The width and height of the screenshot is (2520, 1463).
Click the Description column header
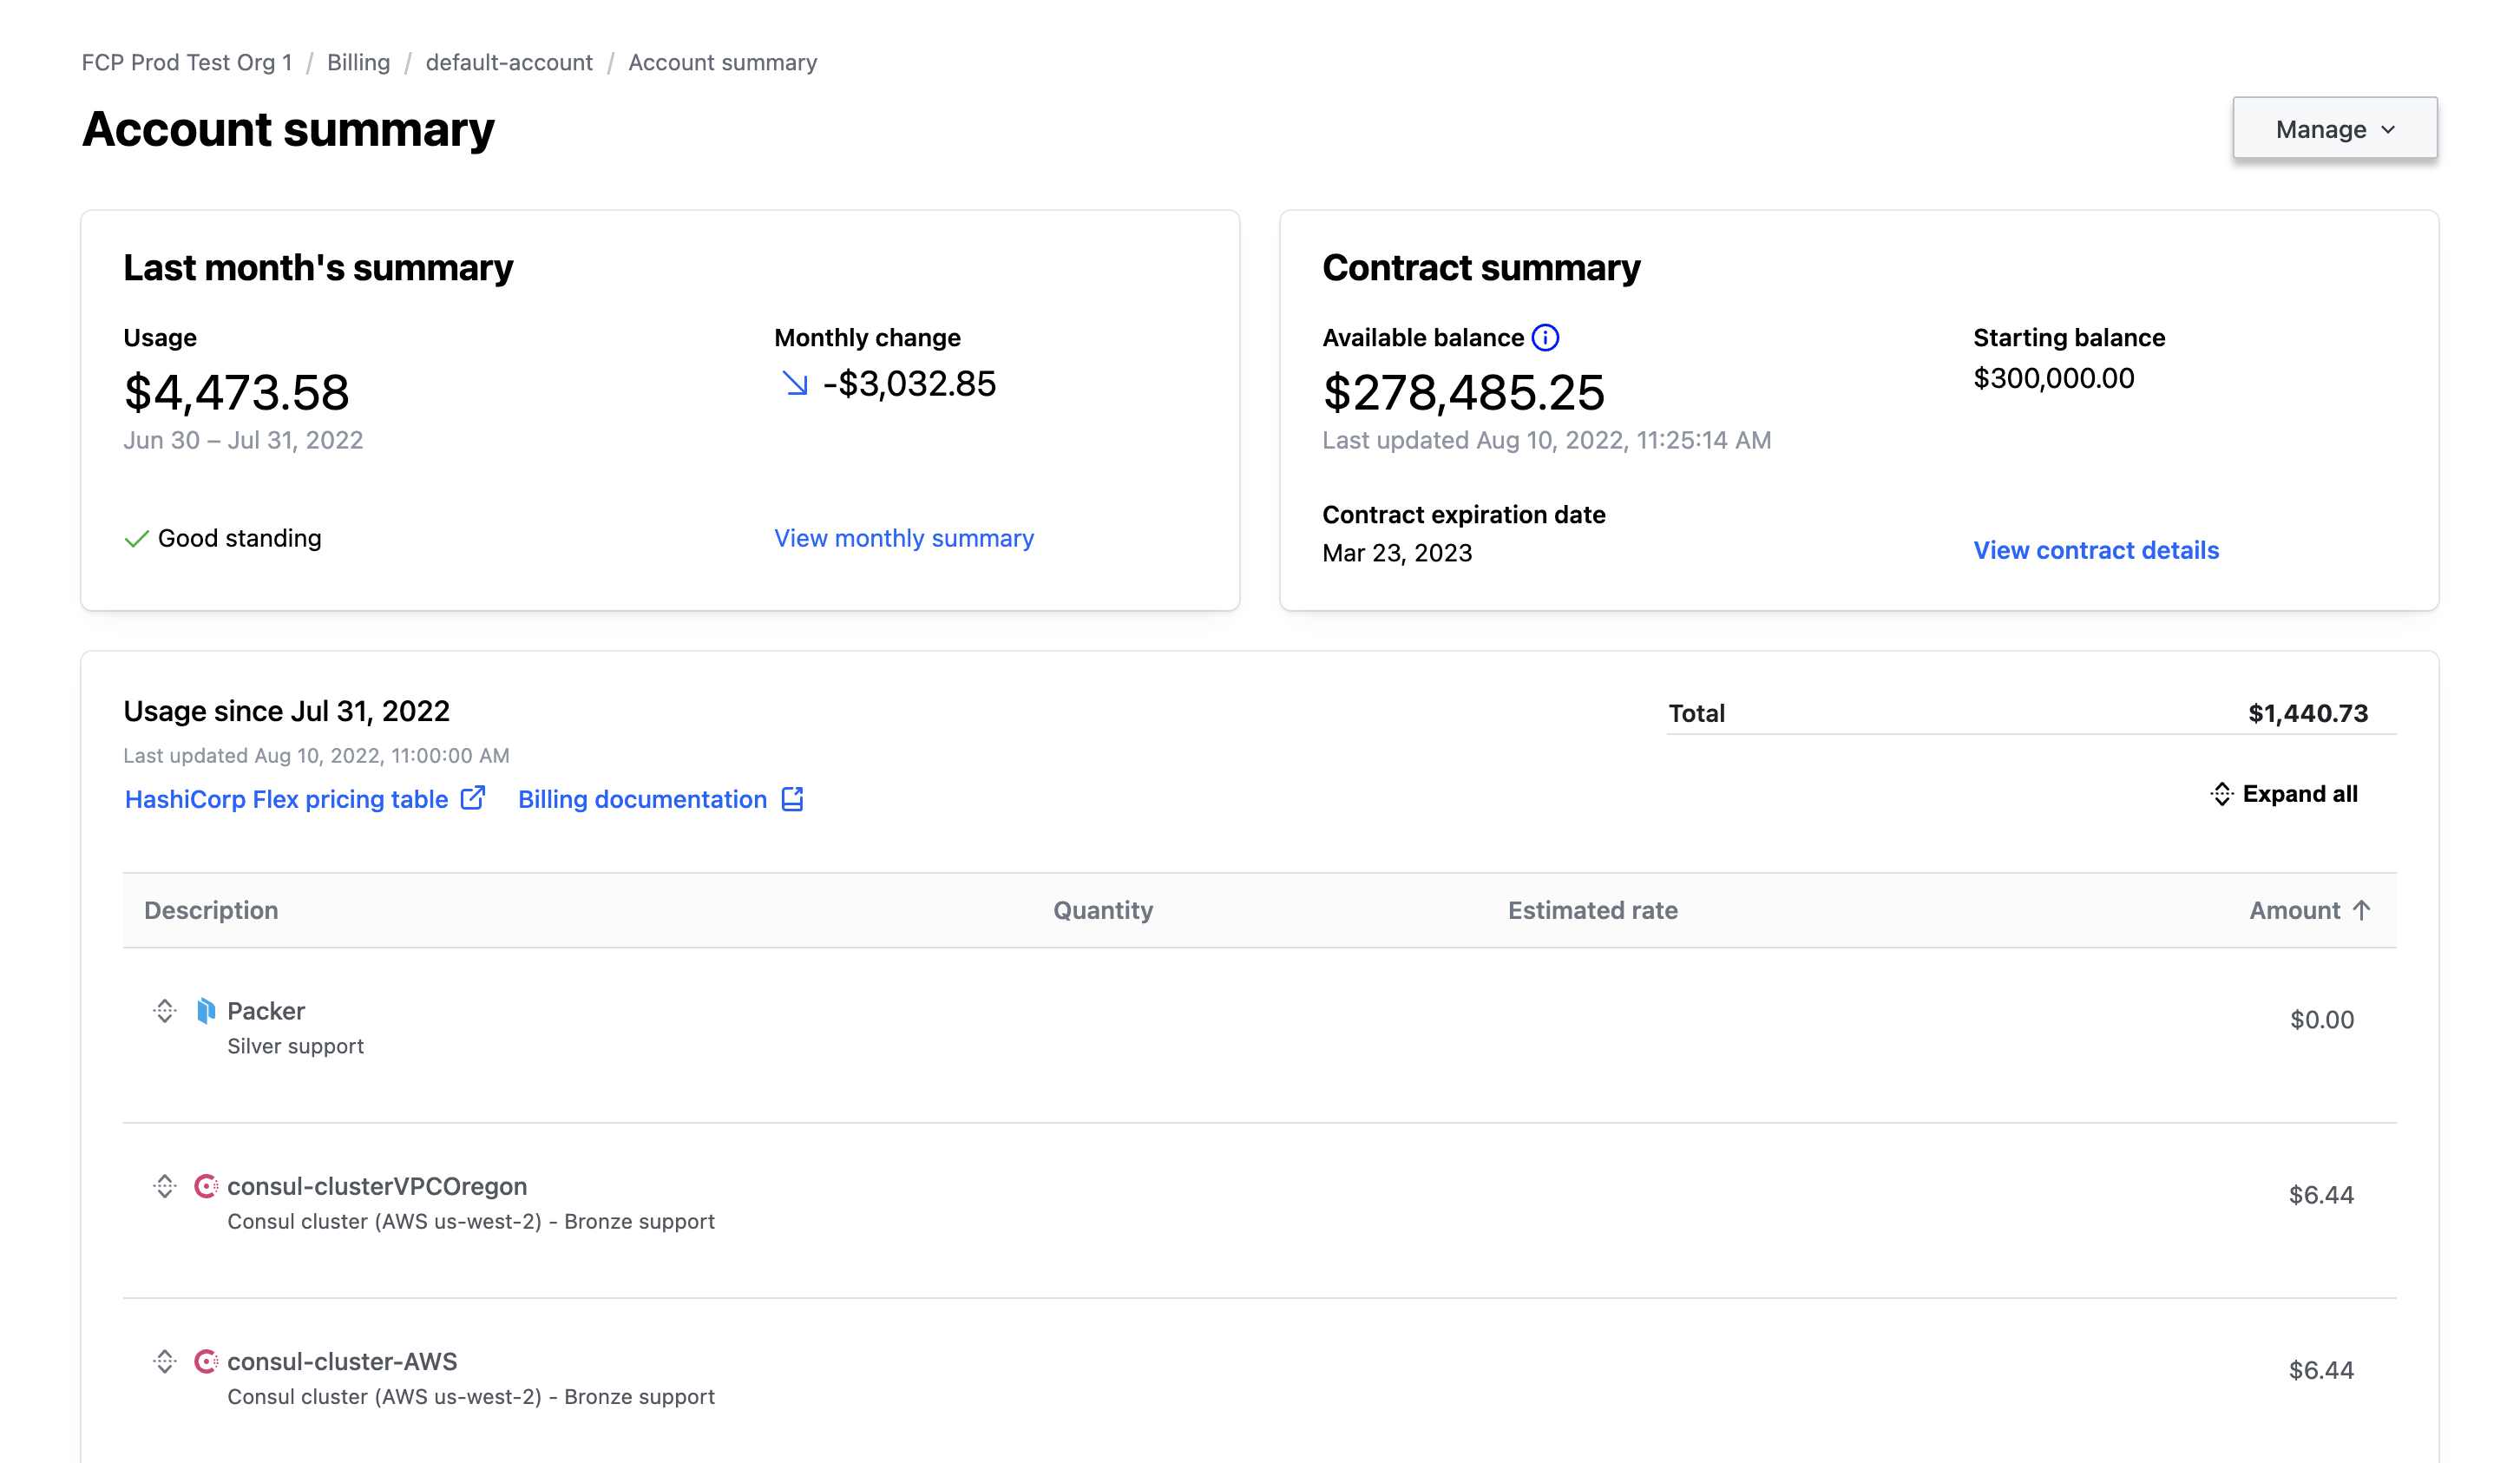pos(211,910)
